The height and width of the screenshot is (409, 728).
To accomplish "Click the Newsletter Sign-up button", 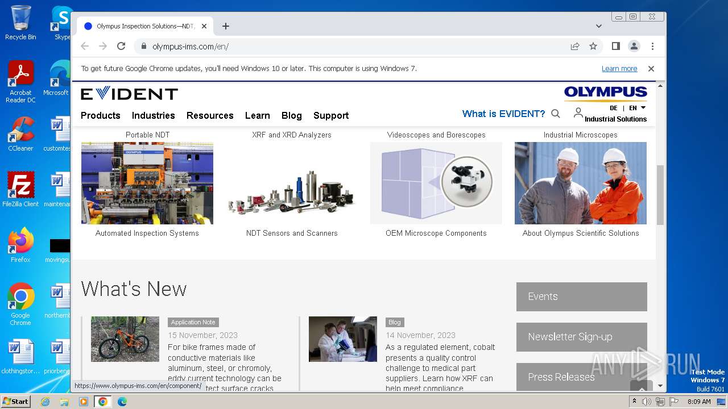I will pos(582,337).
